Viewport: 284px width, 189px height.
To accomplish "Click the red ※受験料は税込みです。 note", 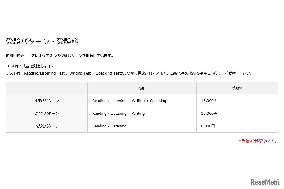I will (x=258, y=141).
